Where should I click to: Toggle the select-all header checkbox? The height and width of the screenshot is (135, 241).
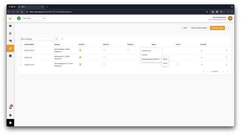pyautogui.click(x=21, y=45)
